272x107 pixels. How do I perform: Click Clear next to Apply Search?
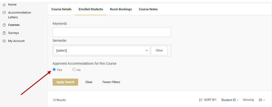[89, 82]
